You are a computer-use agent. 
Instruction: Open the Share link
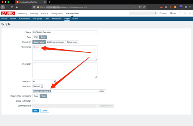pyautogui.click(x=173, y=13)
